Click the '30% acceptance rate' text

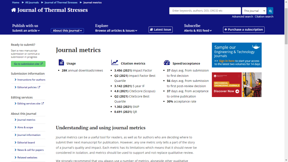pyautogui.click(x=181, y=101)
